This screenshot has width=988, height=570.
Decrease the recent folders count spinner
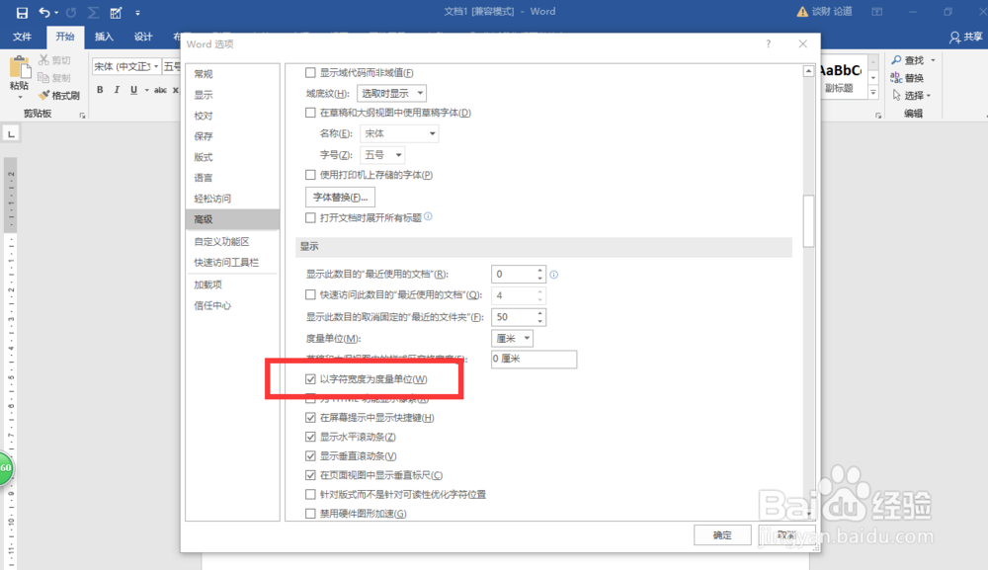[540, 321]
